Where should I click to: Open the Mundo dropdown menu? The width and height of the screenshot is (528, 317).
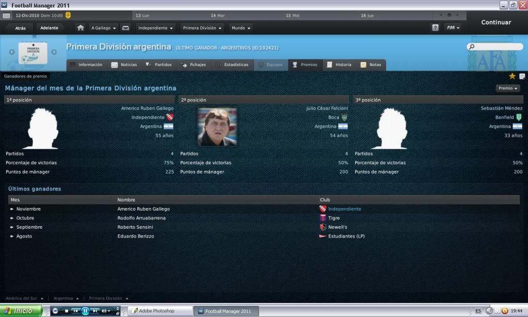(241, 28)
